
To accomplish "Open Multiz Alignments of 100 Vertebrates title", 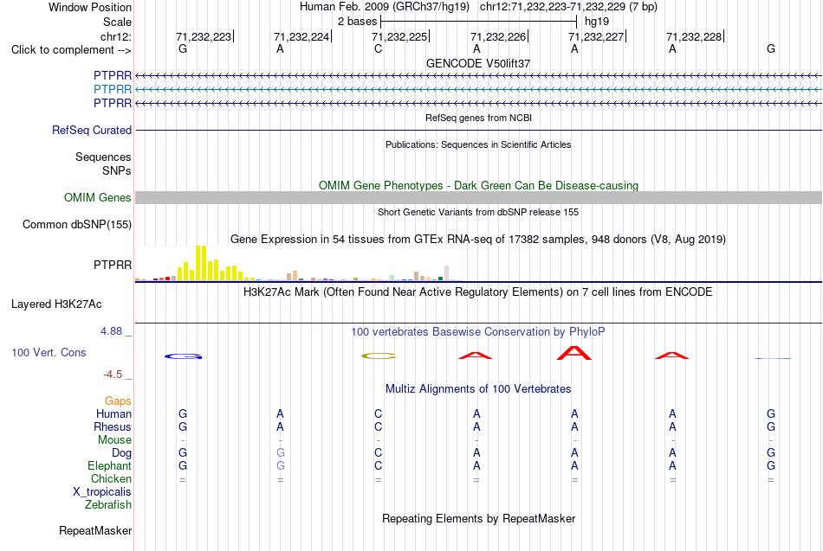I will tap(478, 389).
